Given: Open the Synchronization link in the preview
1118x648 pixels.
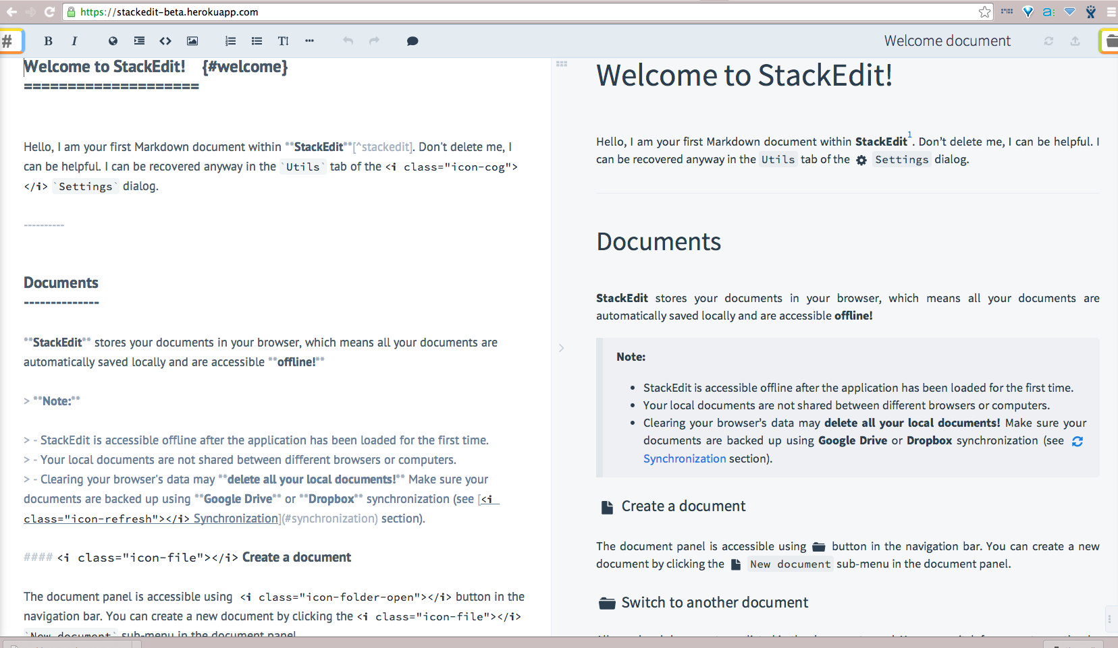Looking at the screenshot, I should click(685, 459).
